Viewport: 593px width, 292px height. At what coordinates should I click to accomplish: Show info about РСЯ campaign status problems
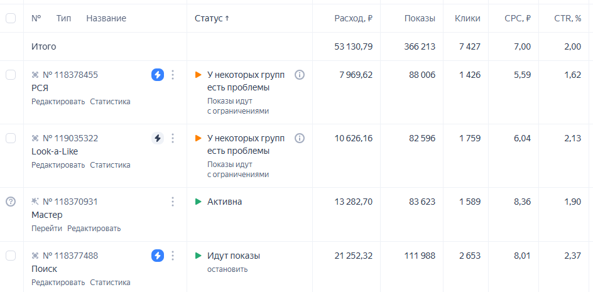click(300, 75)
